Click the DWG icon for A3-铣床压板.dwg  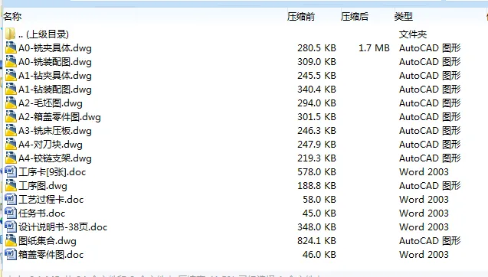(x=11, y=130)
